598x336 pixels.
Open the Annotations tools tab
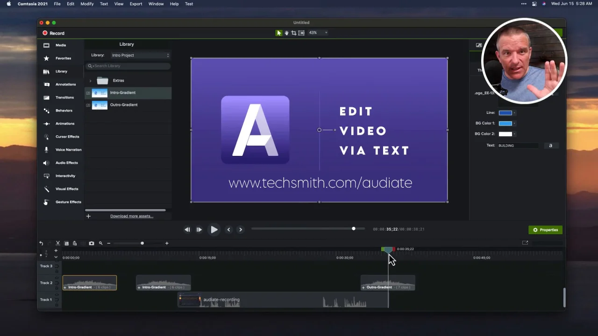click(x=65, y=84)
